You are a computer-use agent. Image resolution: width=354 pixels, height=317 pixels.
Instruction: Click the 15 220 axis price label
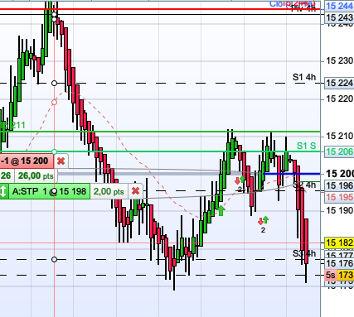[x=339, y=98]
